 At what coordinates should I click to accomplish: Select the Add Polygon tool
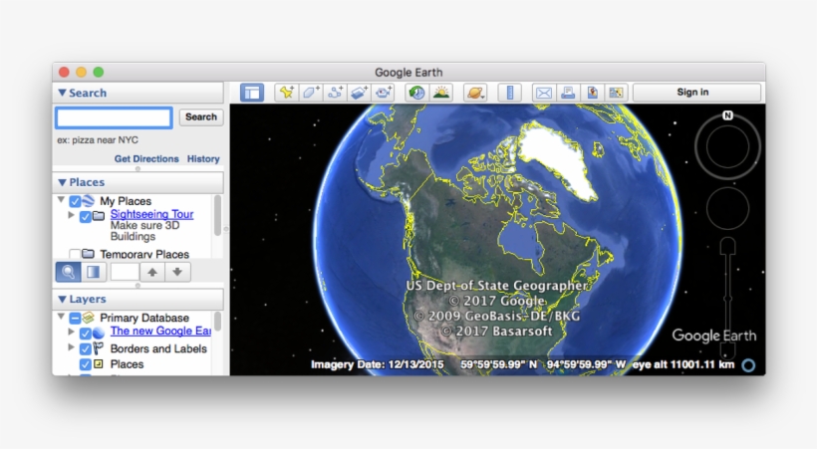tap(311, 93)
